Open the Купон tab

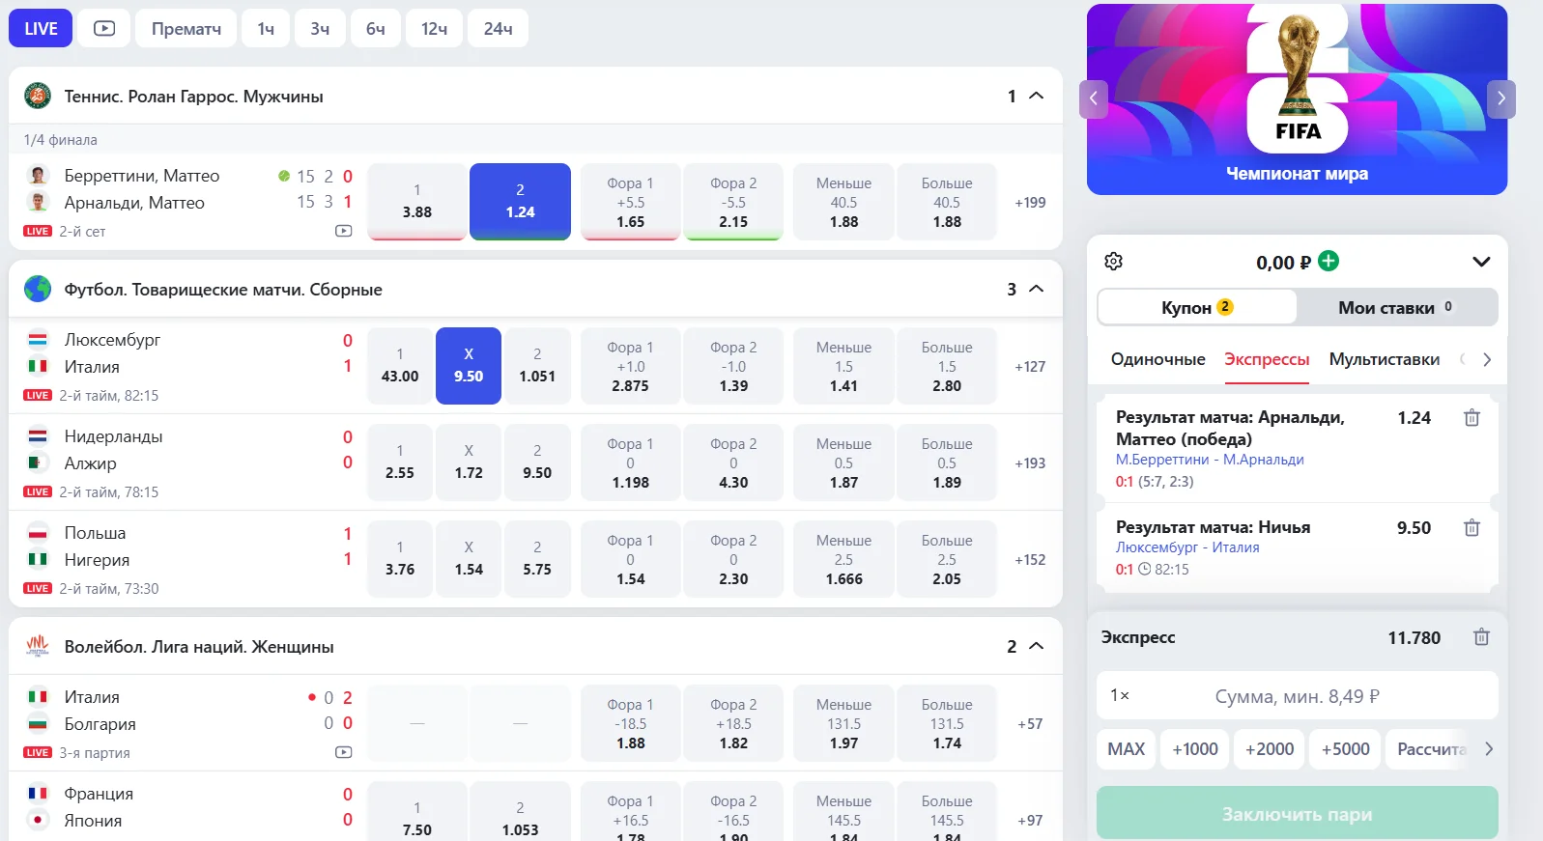1197,307
